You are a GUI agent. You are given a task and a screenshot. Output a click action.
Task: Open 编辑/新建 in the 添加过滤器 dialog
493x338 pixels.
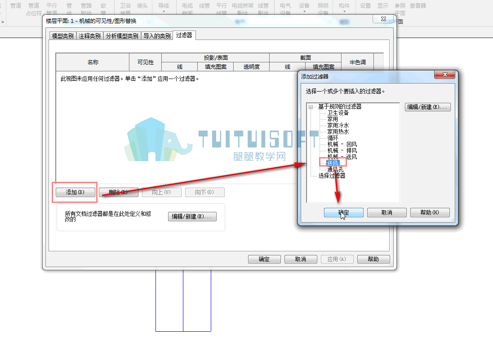click(427, 107)
